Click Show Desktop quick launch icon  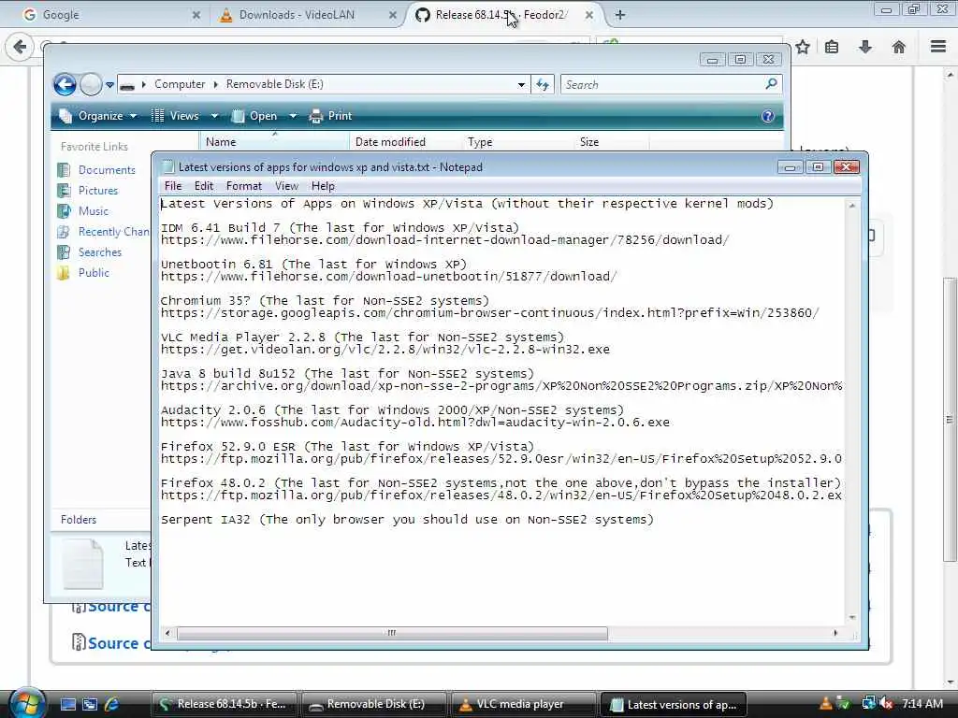coord(68,704)
